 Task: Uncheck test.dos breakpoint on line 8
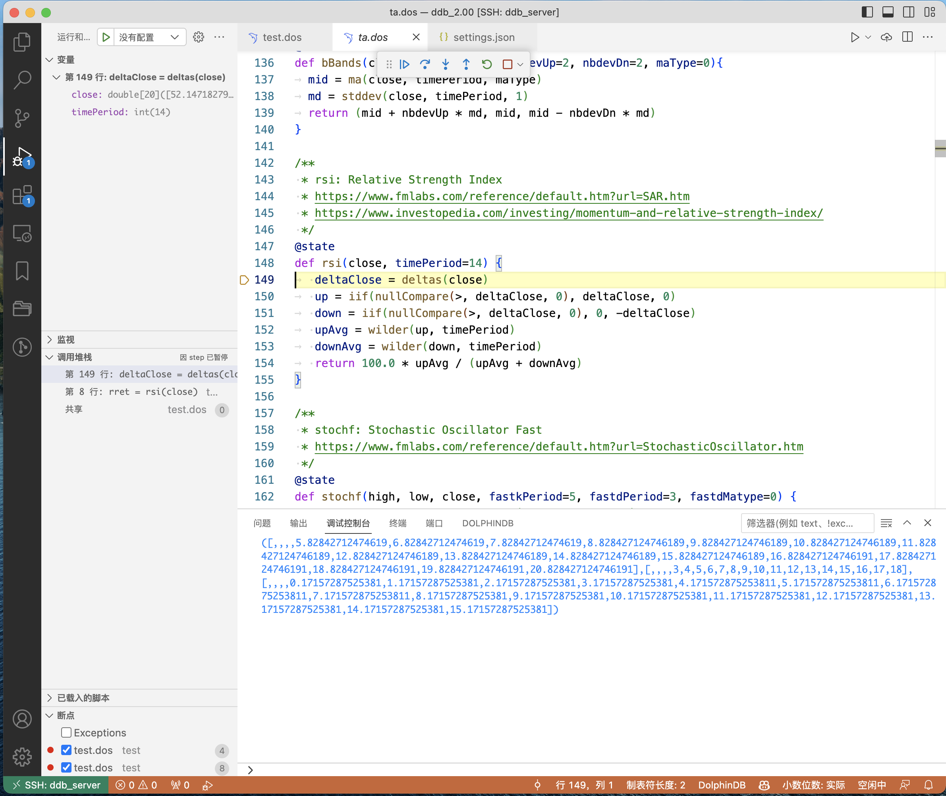[66, 767]
